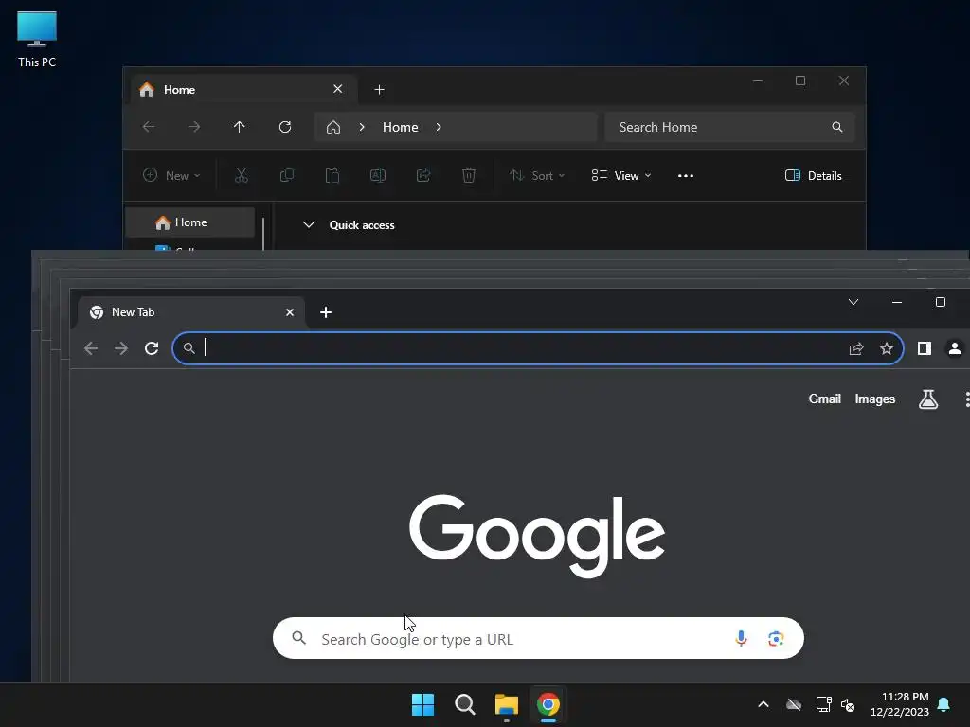This screenshot has width=970, height=727.
Task: Refresh the File Explorer Home view
Action: coord(285,127)
